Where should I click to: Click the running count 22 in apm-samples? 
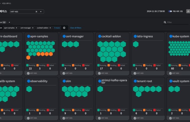[x=30, y=68]
